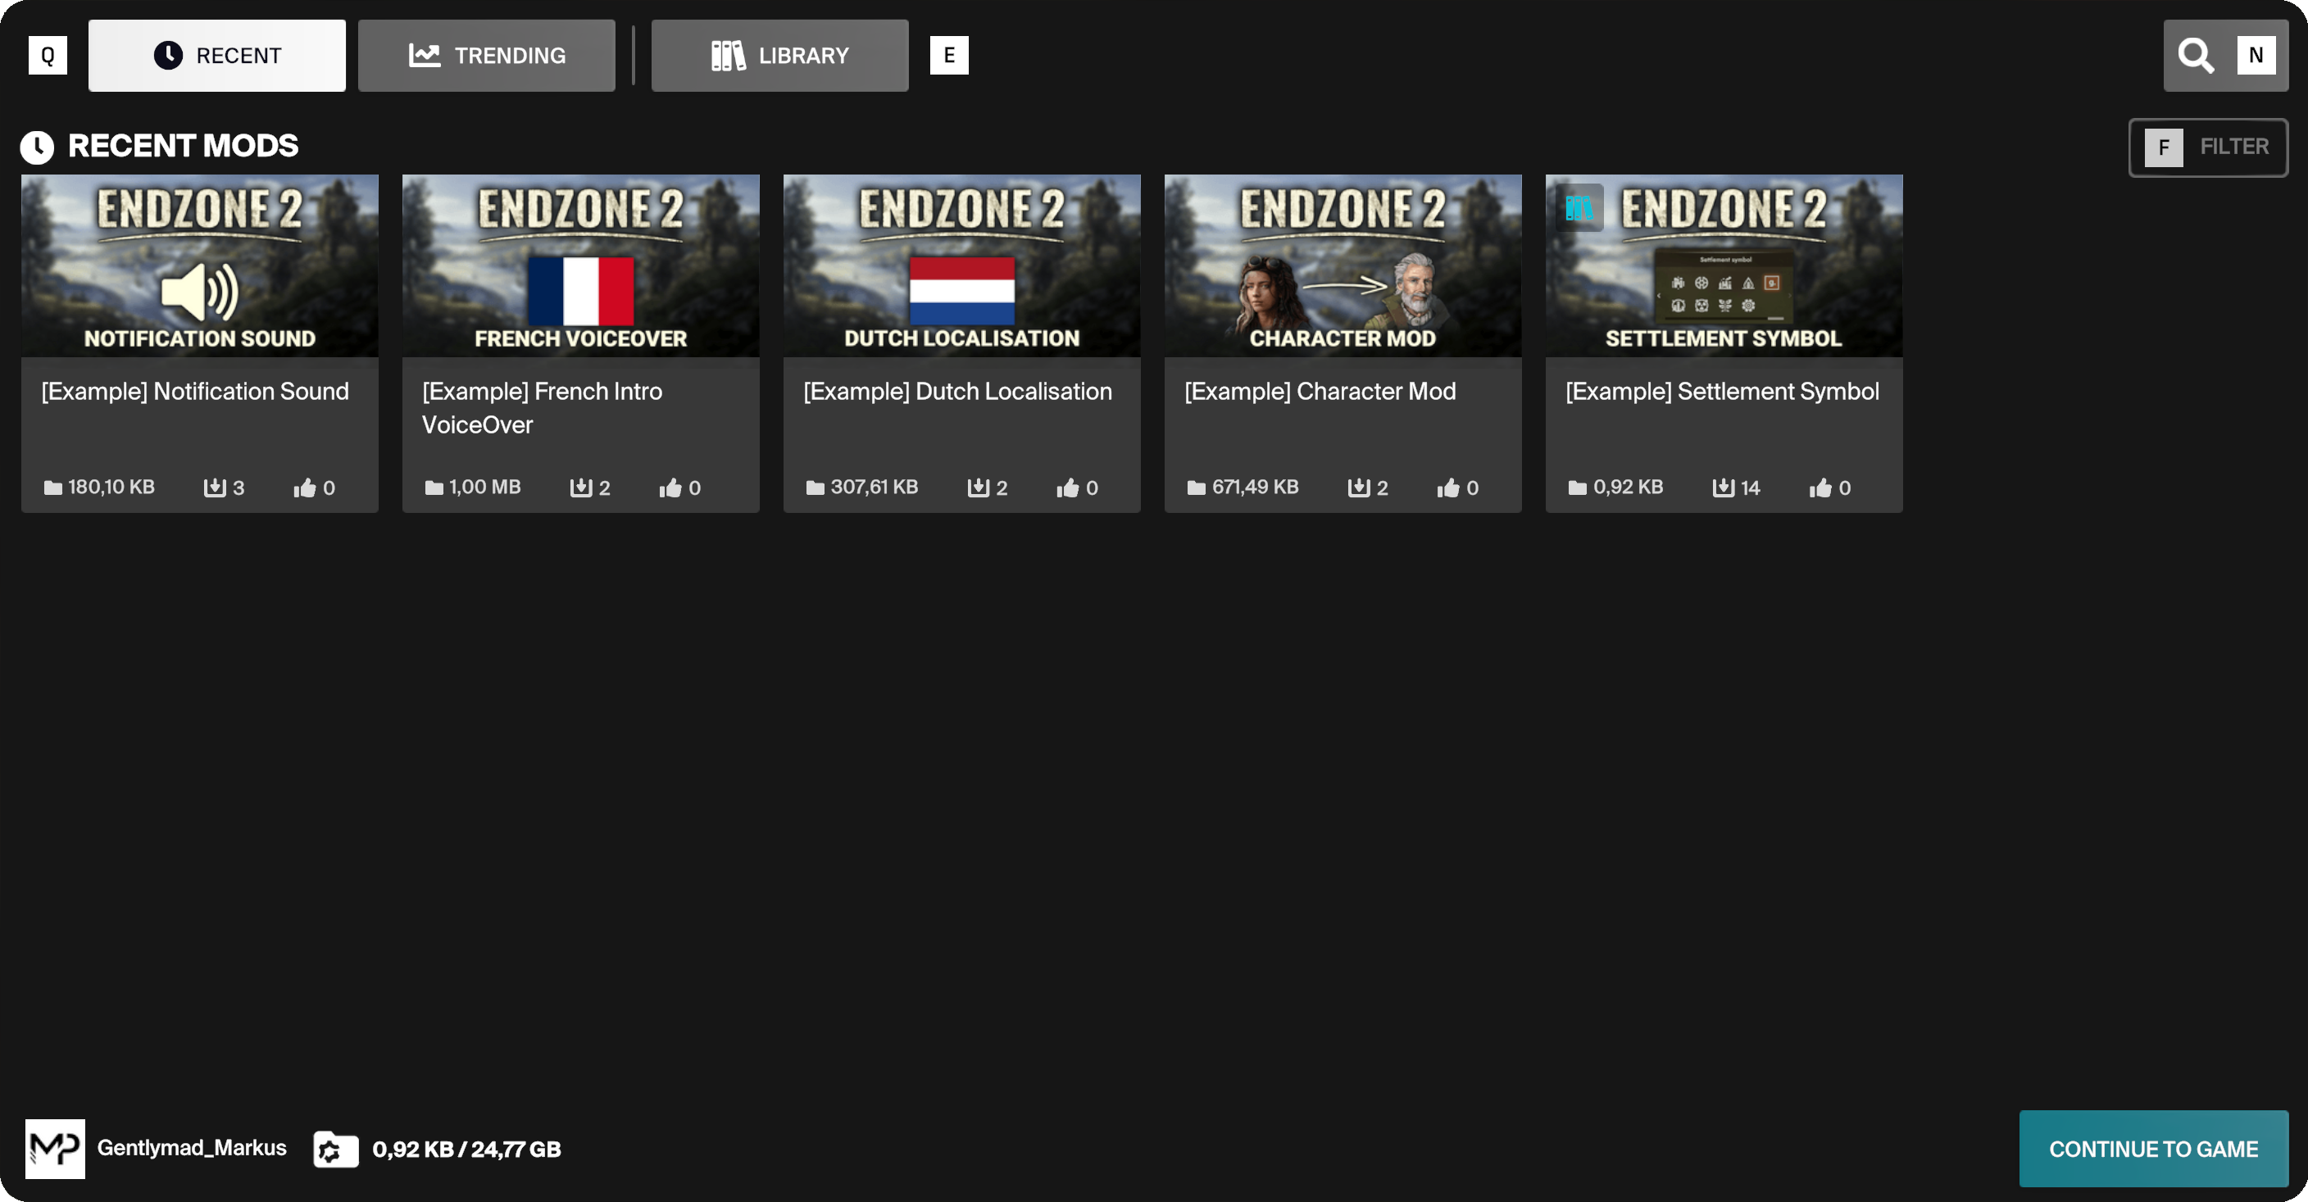Open the French Voiceover mod thumbnail
Viewport: 2308px width, 1202px height.
tap(580, 265)
